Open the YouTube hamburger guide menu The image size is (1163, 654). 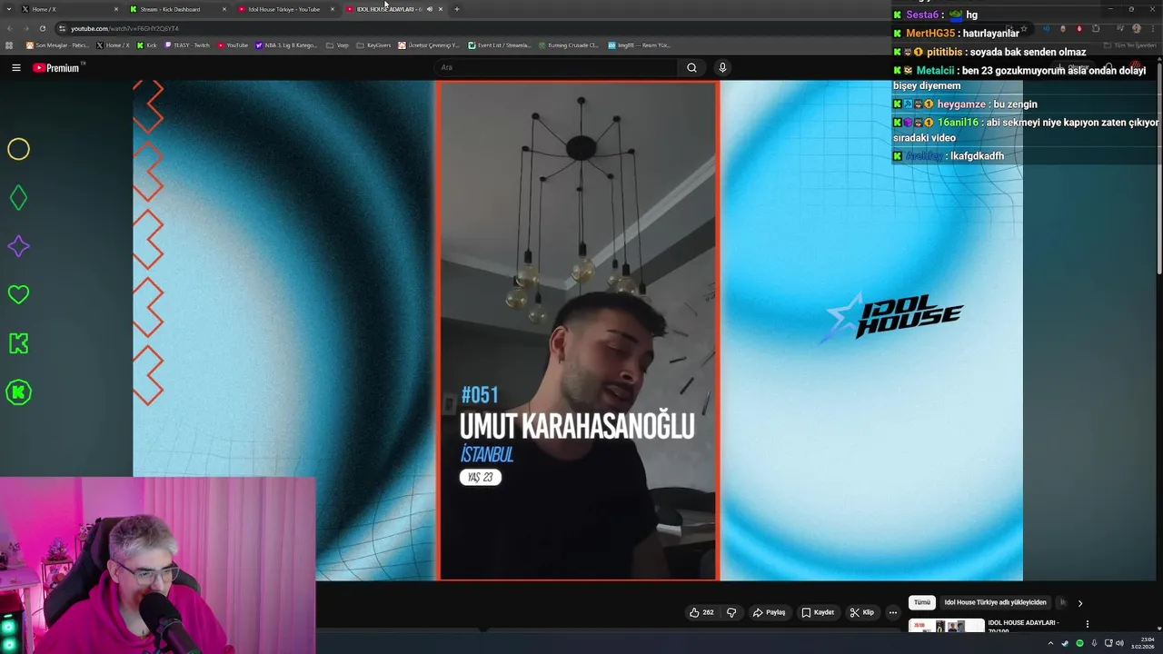pos(16,67)
